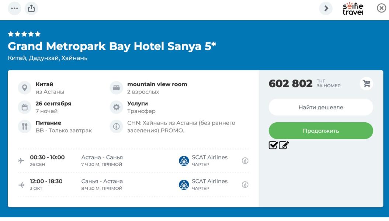Add tour to the shopping cart
389x221 pixels.
[x=367, y=84]
